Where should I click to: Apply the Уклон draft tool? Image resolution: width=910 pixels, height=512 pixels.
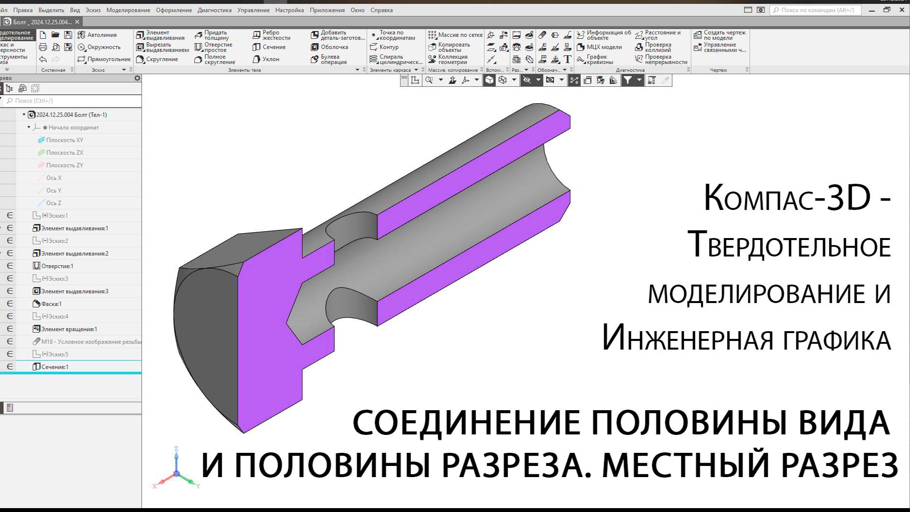click(266, 59)
